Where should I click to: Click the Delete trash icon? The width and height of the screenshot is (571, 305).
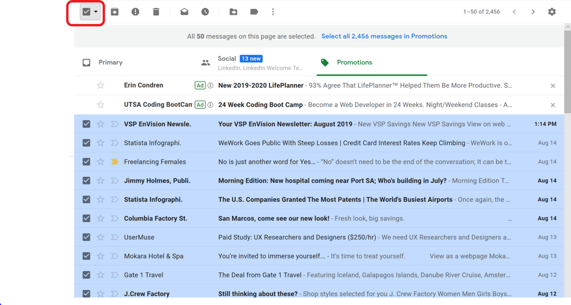pos(156,12)
